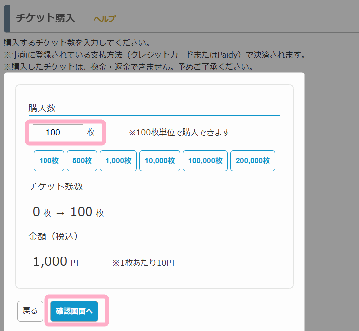The height and width of the screenshot is (331, 359).
Task: Click the チケット残数 section label
Action: [56, 186]
